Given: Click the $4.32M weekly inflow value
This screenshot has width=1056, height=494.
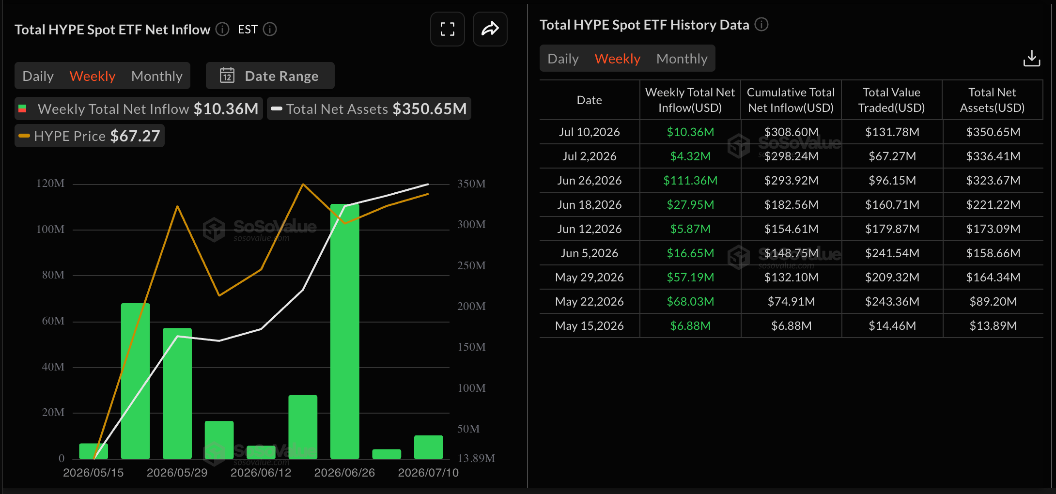Looking at the screenshot, I should [x=690, y=156].
